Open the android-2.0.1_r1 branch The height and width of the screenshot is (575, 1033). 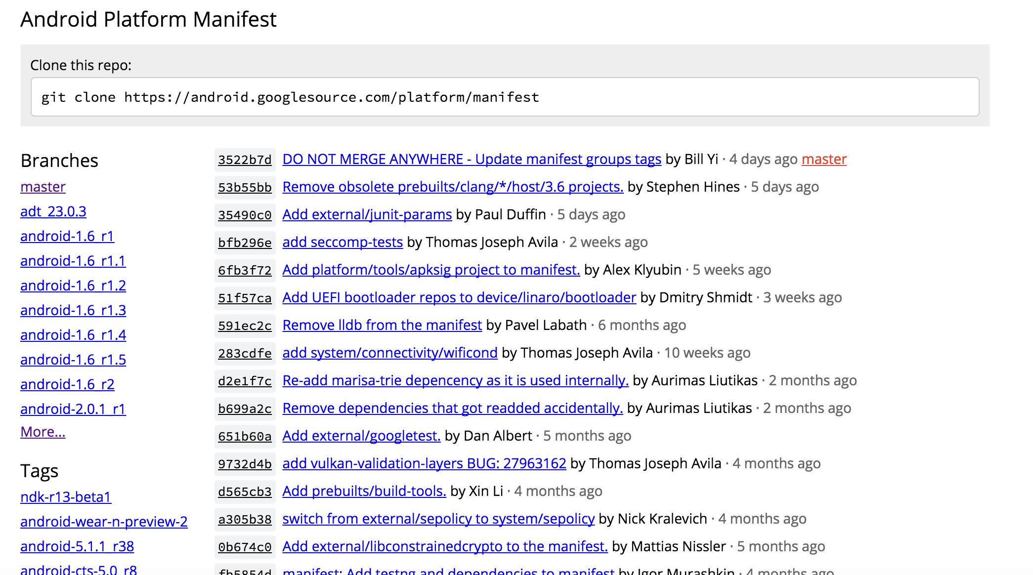(73, 409)
